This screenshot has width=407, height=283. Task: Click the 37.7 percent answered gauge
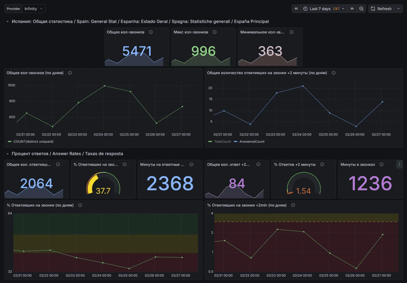click(103, 183)
